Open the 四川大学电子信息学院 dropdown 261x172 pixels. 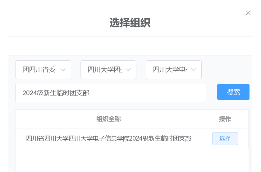170,70
